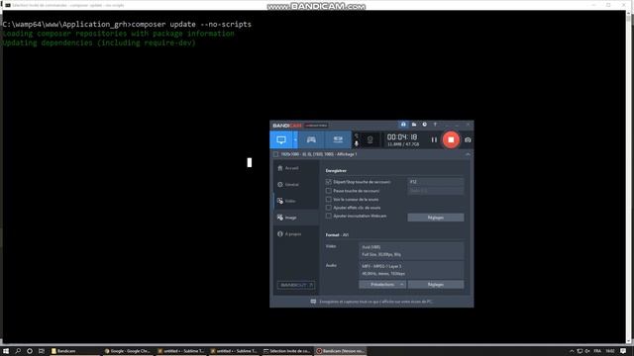
Task: Click the blue highlighted icon in Bandicam title bar
Action: coord(403,125)
